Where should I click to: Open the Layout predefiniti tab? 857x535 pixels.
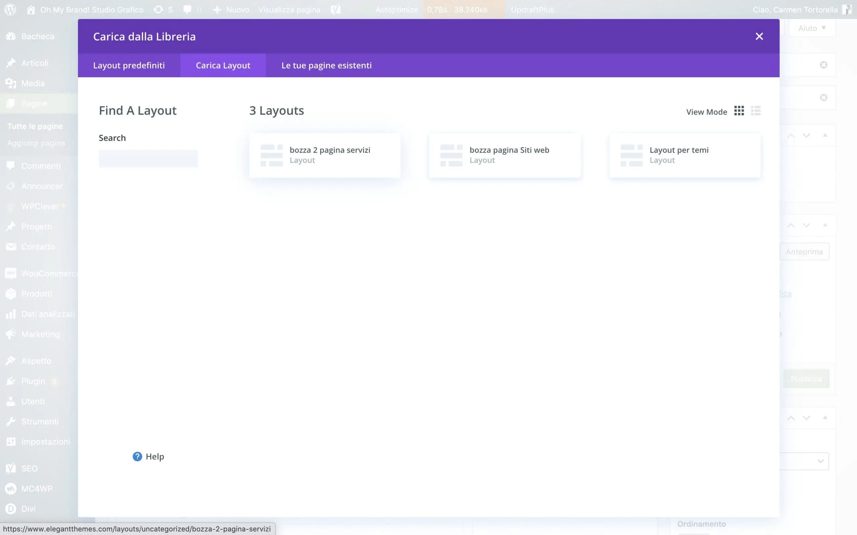[129, 66]
